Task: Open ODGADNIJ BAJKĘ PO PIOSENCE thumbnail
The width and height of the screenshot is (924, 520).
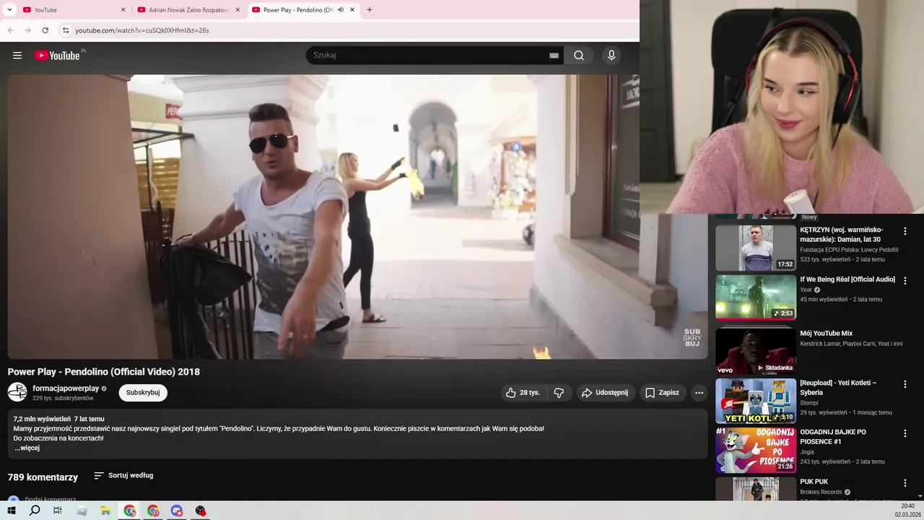Action: 756,450
